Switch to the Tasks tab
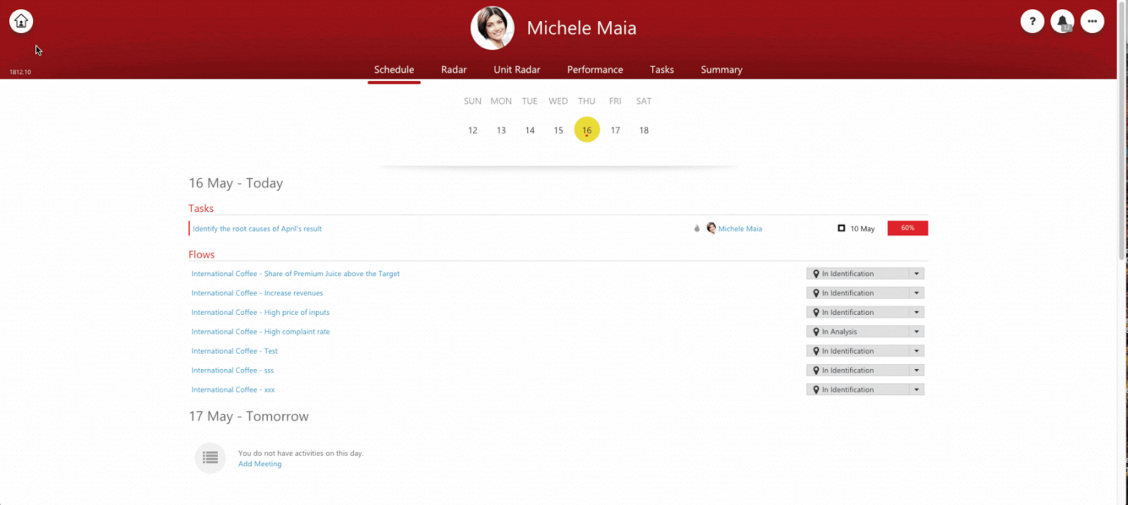The width and height of the screenshot is (1128, 505). [662, 70]
